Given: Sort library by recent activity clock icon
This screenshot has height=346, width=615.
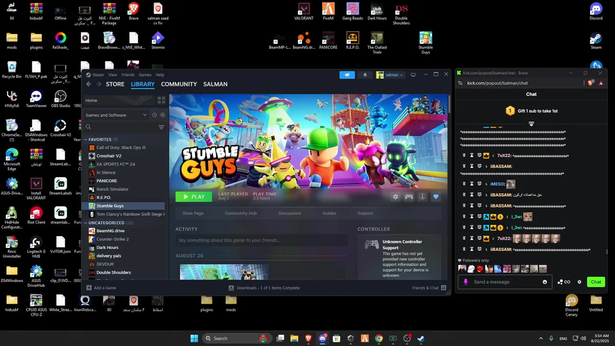Looking at the screenshot, I should click(155, 115).
